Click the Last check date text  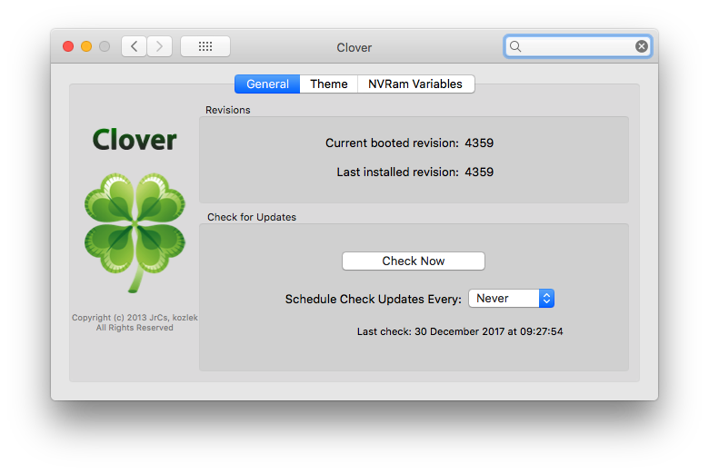coord(460,331)
